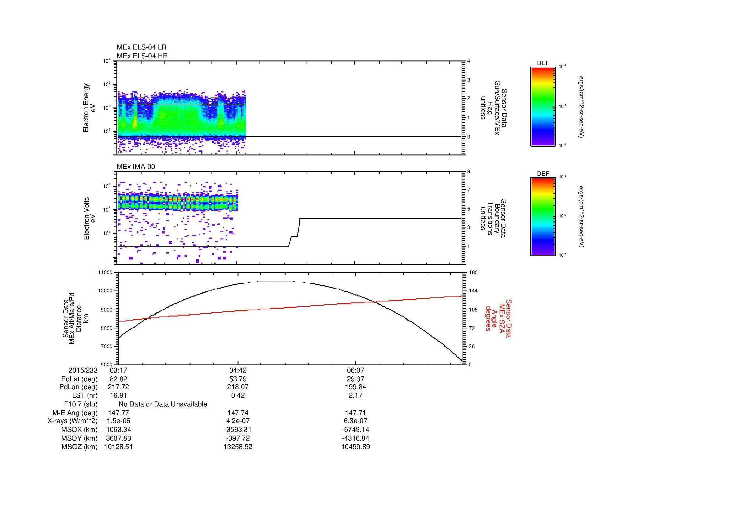Click the 'F10.7 (sfu)' row label
Viewport: 734px width, 518px height.
click(81, 404)
